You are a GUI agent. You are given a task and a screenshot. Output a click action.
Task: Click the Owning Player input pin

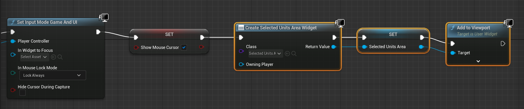pyautogui.click(x=241, y=64)
